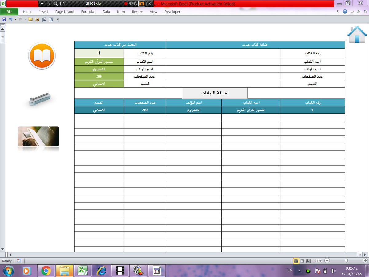Select the green search-result cell تفسير القرآن الكريم
The image size is (369, 277).
[x=99, y=62]
